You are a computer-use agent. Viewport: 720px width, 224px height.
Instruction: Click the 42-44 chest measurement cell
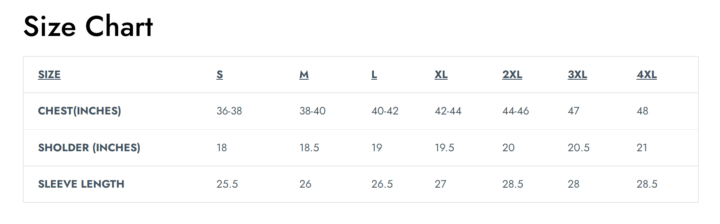click(x=448, y=111)
